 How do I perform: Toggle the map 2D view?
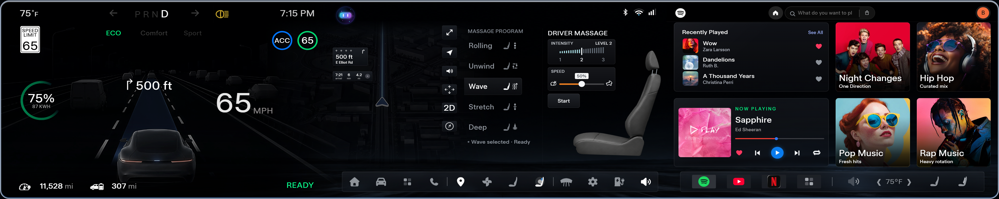coord(450,108)
